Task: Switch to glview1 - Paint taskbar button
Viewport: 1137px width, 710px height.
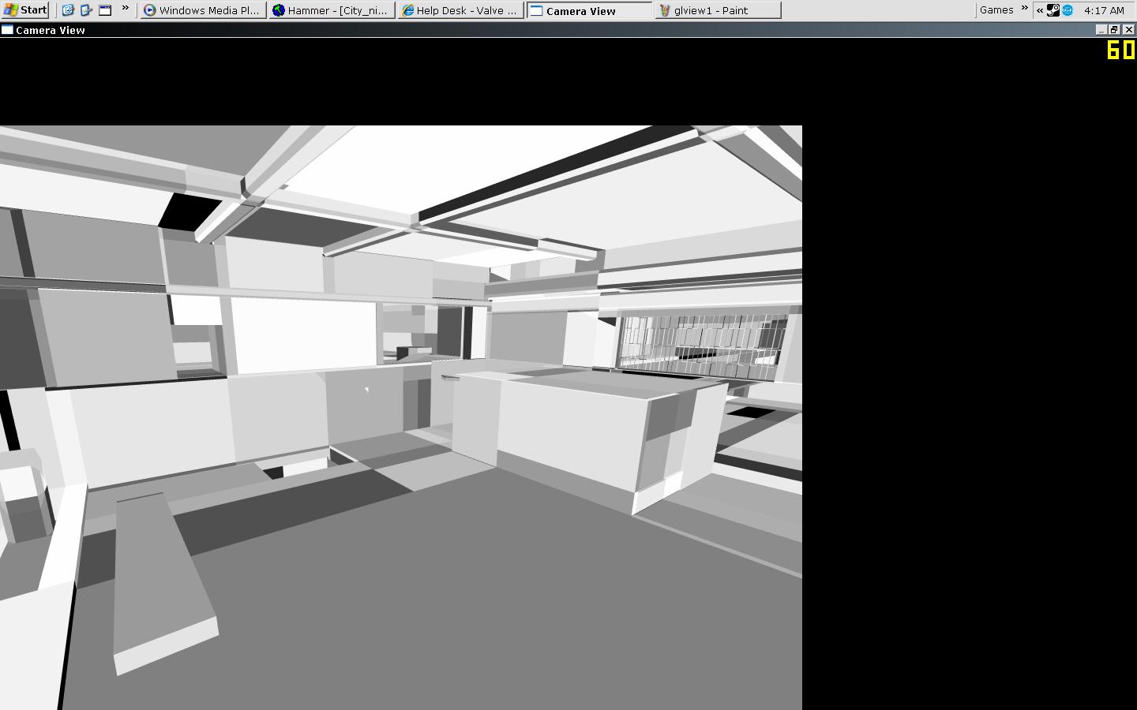Action: (718, 10)
